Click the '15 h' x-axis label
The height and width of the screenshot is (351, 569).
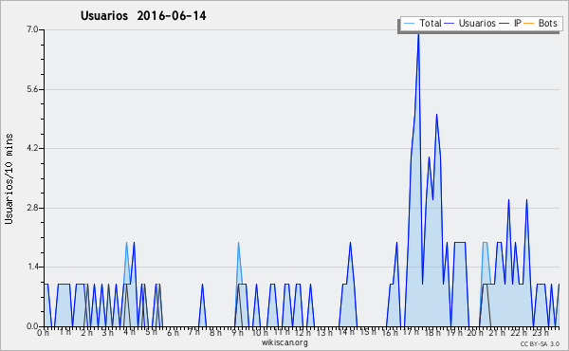tap(368, 332)
